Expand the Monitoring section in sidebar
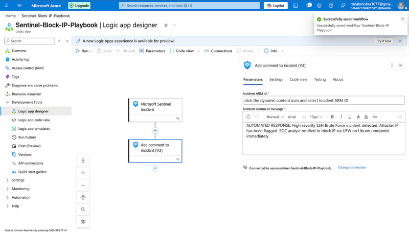The width and height of the screenshot is (409, 233). pyautogui.click(x=7, y=189)
